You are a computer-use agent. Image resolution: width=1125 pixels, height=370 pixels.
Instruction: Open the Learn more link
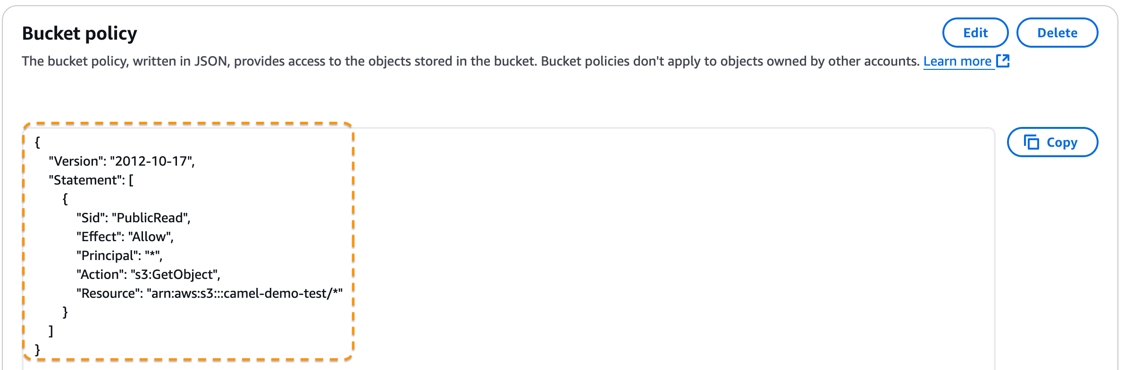pyautogui.click(x=957, y=61)
